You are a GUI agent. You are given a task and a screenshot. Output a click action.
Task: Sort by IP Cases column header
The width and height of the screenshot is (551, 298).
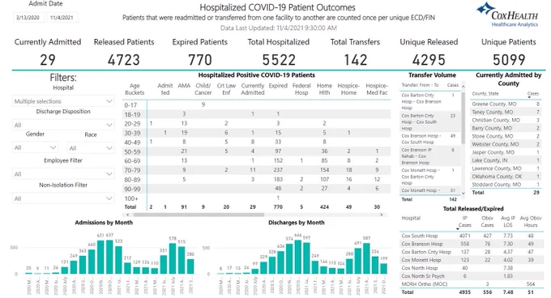[x=464, y=222]
